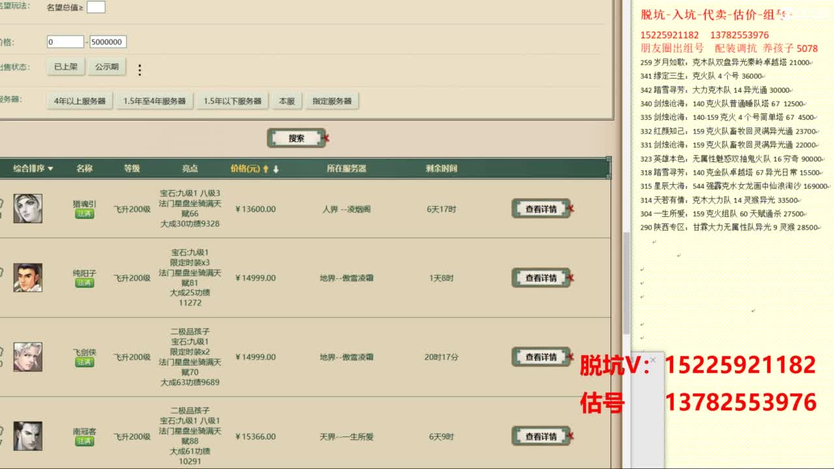Click the remaining time 6天17时
Viewport: 834px width, 469px height.
[x=442, y=209]
